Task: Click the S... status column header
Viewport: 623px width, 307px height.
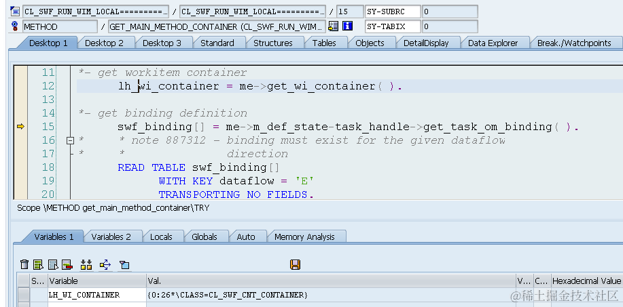Action: [x=39, y=281]
